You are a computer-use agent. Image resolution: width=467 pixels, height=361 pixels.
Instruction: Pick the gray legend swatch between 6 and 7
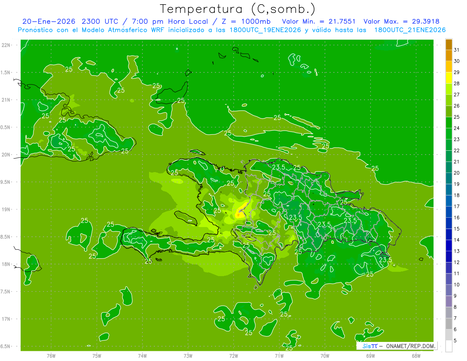pos(449,324)
